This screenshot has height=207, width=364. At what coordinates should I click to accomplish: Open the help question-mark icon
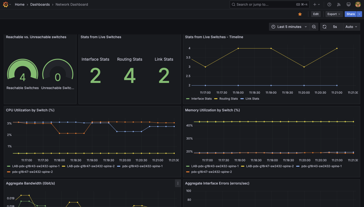(x=329, y=4)
